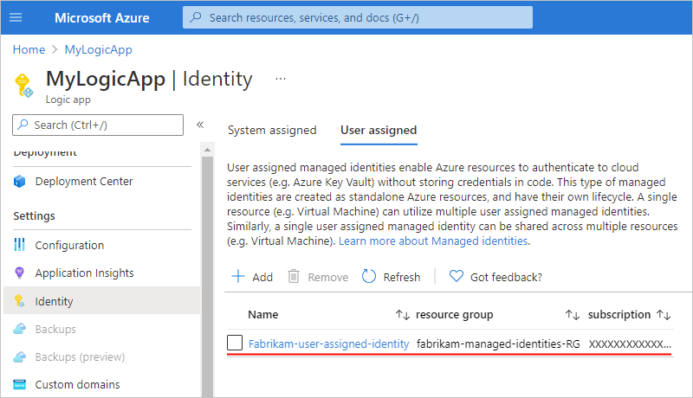Check the Fabrikam-user-assigned-identity row checkbox
The height and width of the screenshot is (398, 693).
click(235, 343)
